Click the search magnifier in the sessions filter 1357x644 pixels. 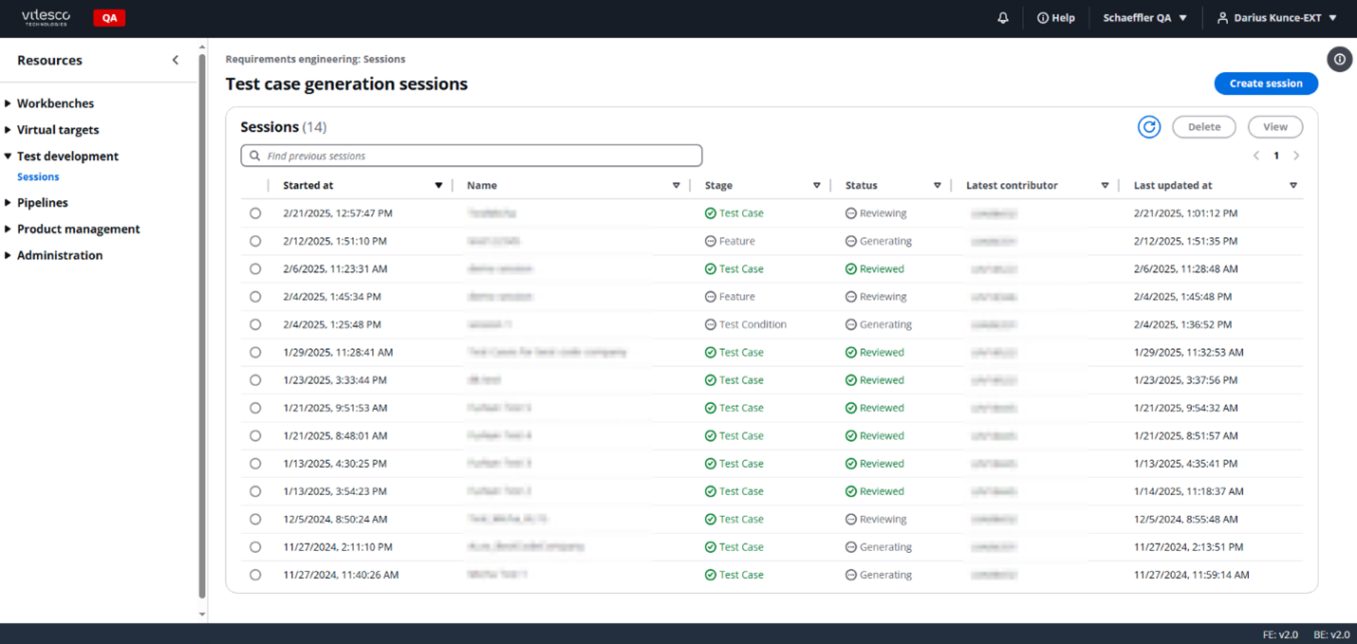pos(254,155)
